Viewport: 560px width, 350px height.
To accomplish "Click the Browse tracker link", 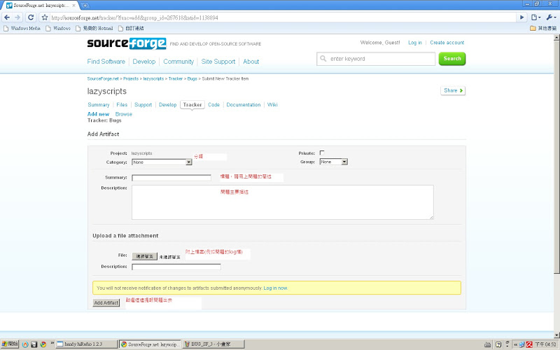I will [x=124, y=114].
